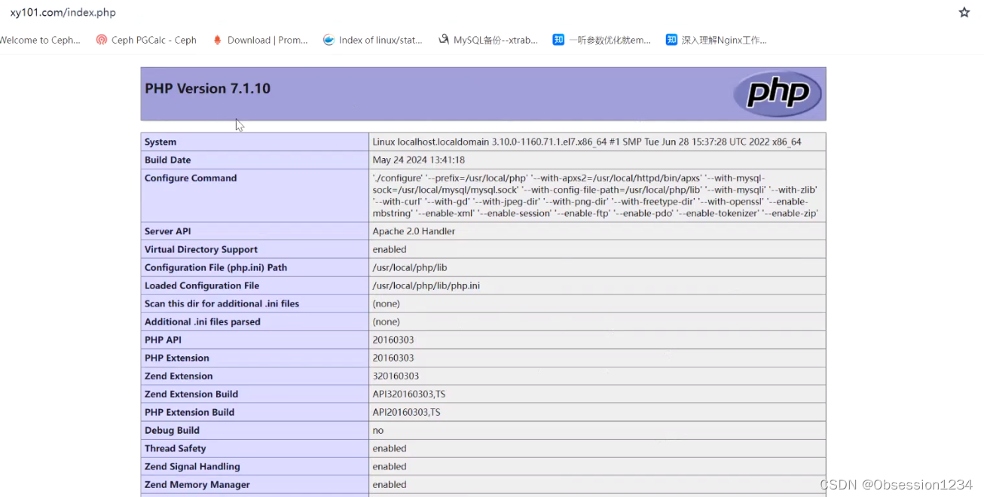Viewport: 984px width, 497px height.
Task: Click the PHP Version 7.1.10 heading
Action: click(207, 89)
